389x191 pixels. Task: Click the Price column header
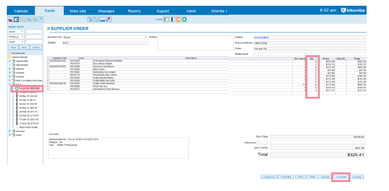(326, 59)
